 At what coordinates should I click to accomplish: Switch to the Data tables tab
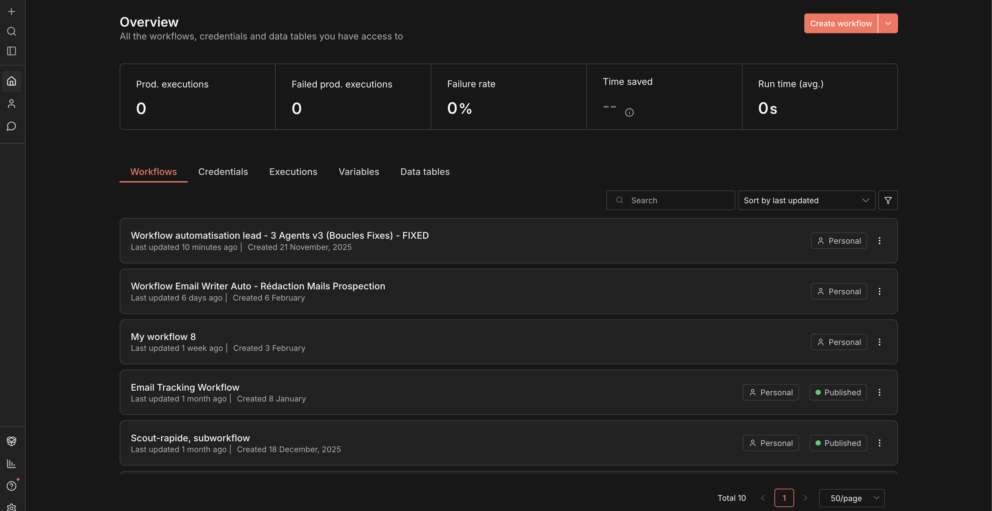[x=424, y=172]
